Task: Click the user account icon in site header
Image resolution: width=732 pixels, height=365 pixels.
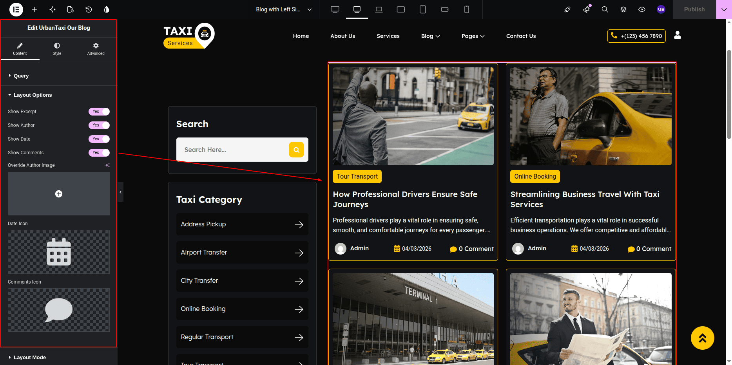Action: (x=678, y=35)
